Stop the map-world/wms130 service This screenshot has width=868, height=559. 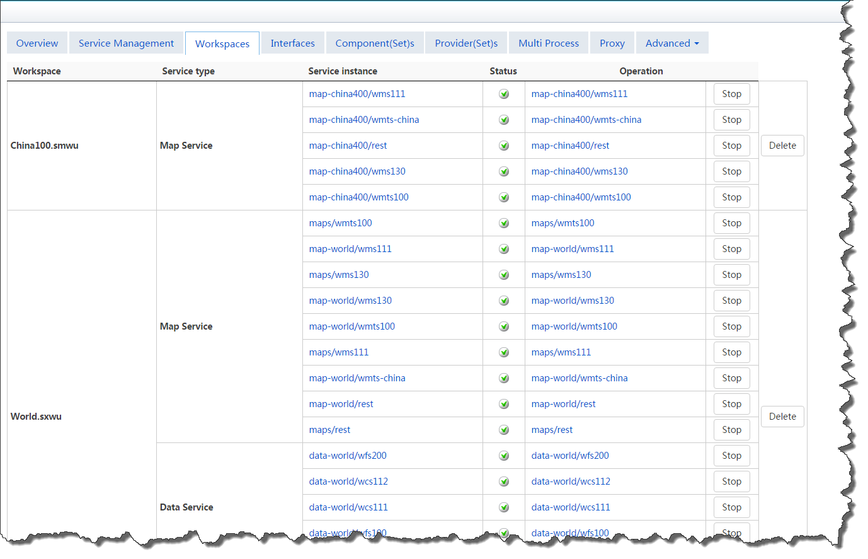pyautogui.click(x=731, y=301)
